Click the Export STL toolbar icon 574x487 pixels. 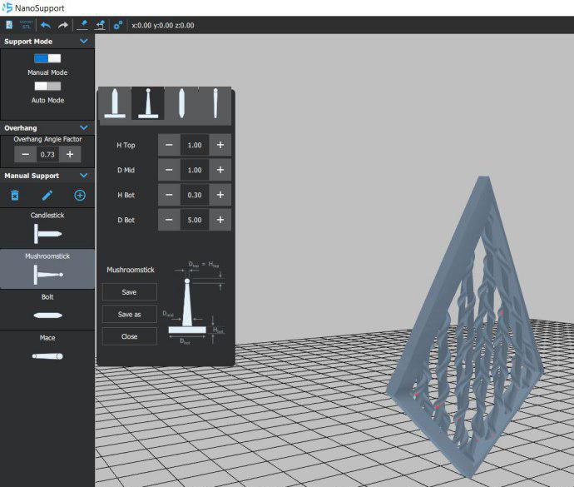pyautogui.click(x=26, y=25)
